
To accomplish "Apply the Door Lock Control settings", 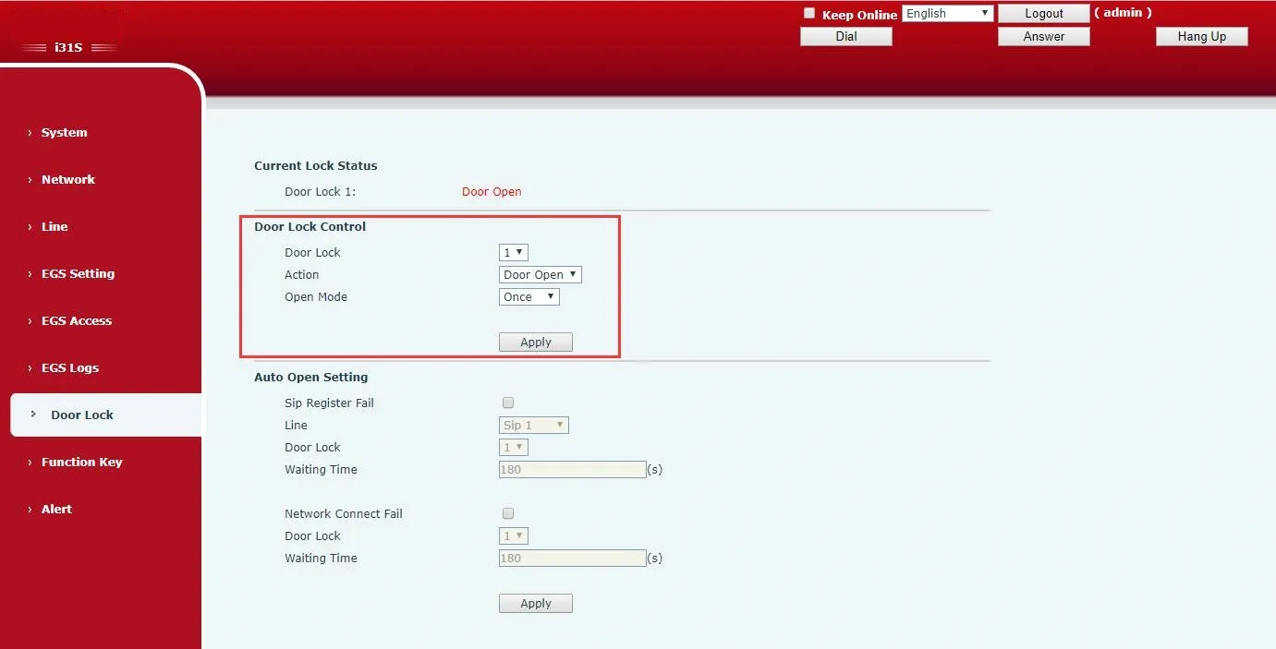I will (535, 342).
